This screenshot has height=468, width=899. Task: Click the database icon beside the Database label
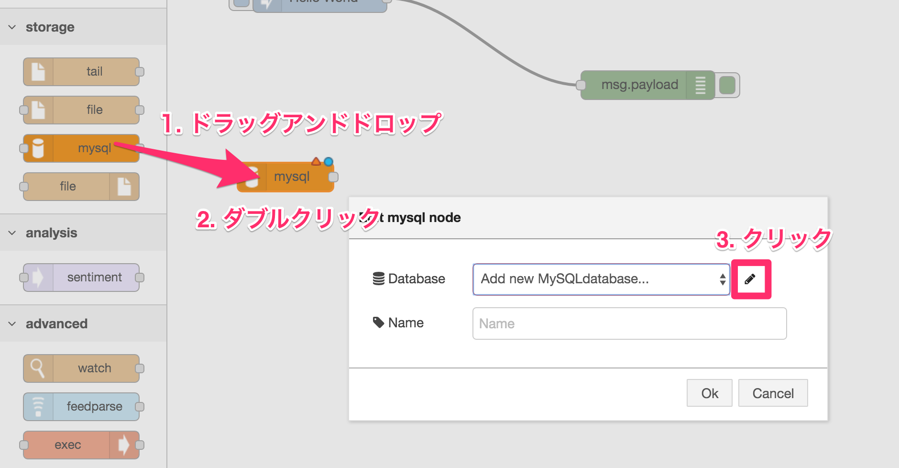378,278
